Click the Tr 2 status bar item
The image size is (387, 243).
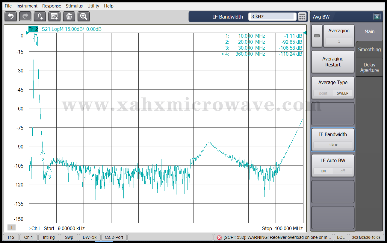coord(11,237)
